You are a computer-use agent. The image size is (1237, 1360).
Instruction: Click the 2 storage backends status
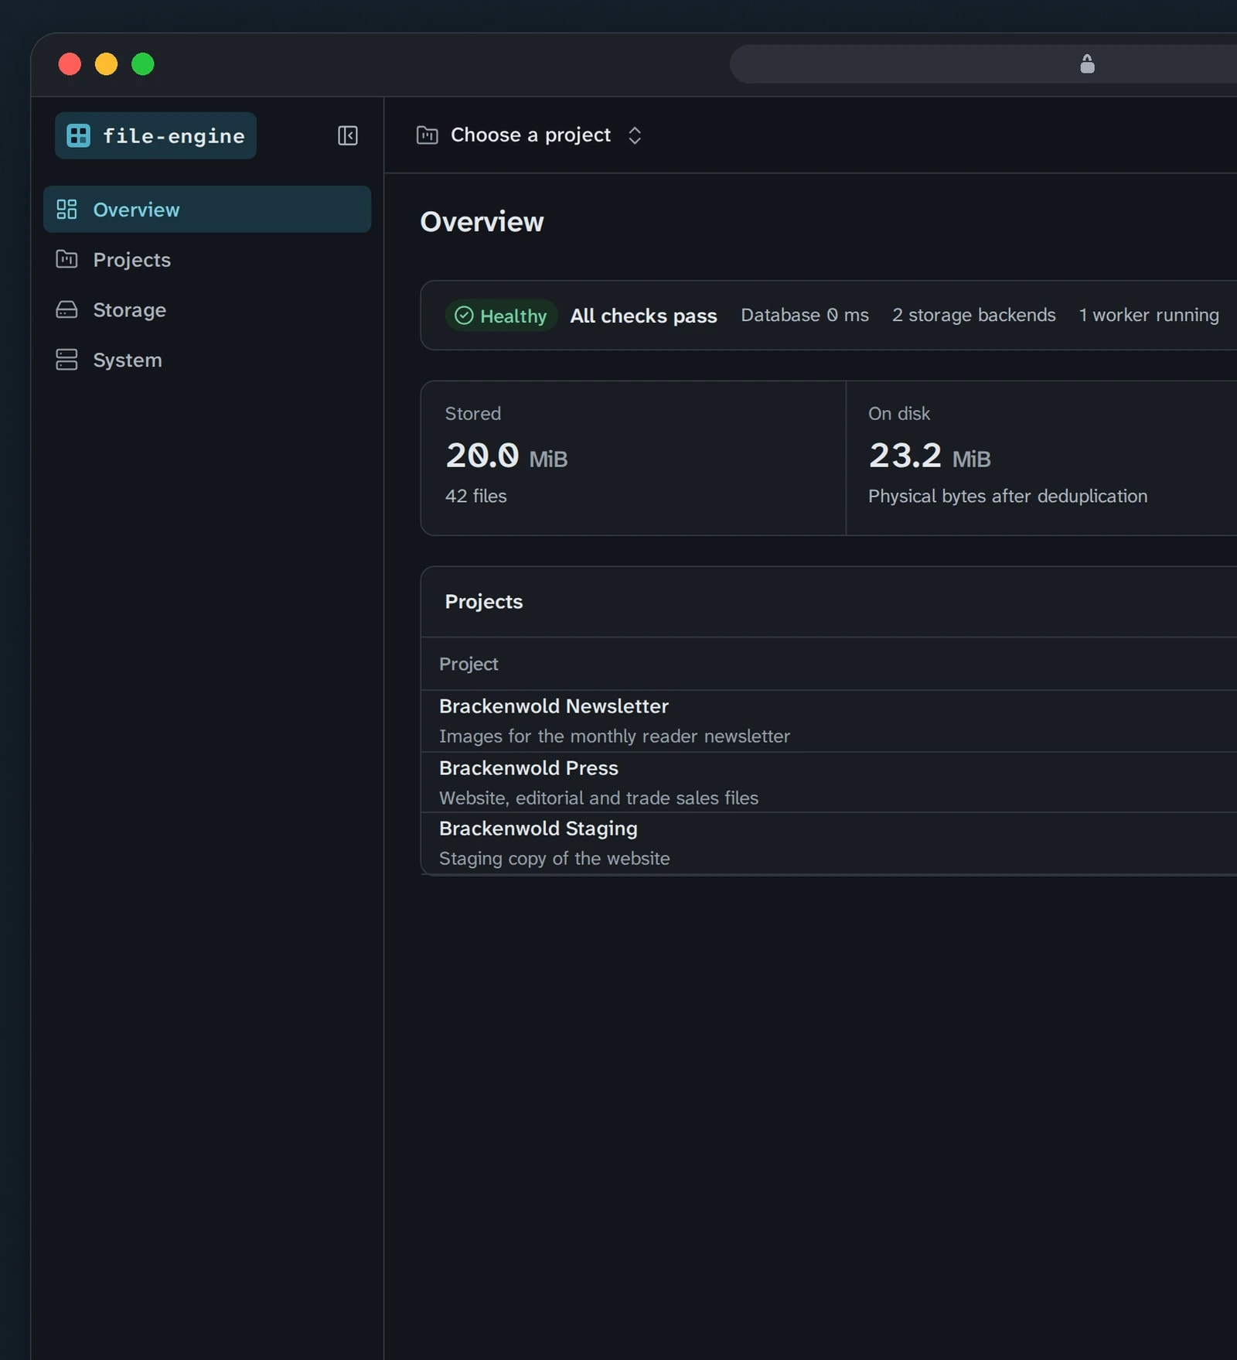pyautogui.click(x=974, y=315)
